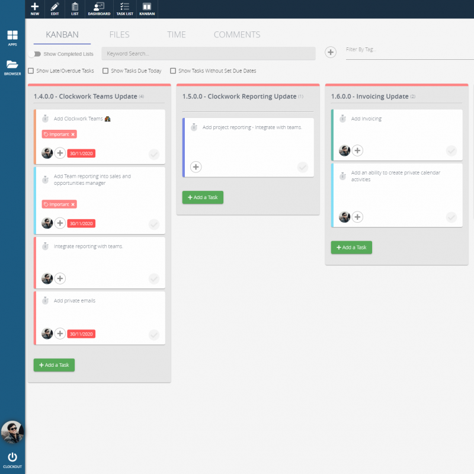
Task: Complete Integrate reporting with teams task
Action: 154,278
